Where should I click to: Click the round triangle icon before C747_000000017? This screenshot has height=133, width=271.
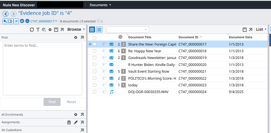pyautogui.click(x=27, y=21)
